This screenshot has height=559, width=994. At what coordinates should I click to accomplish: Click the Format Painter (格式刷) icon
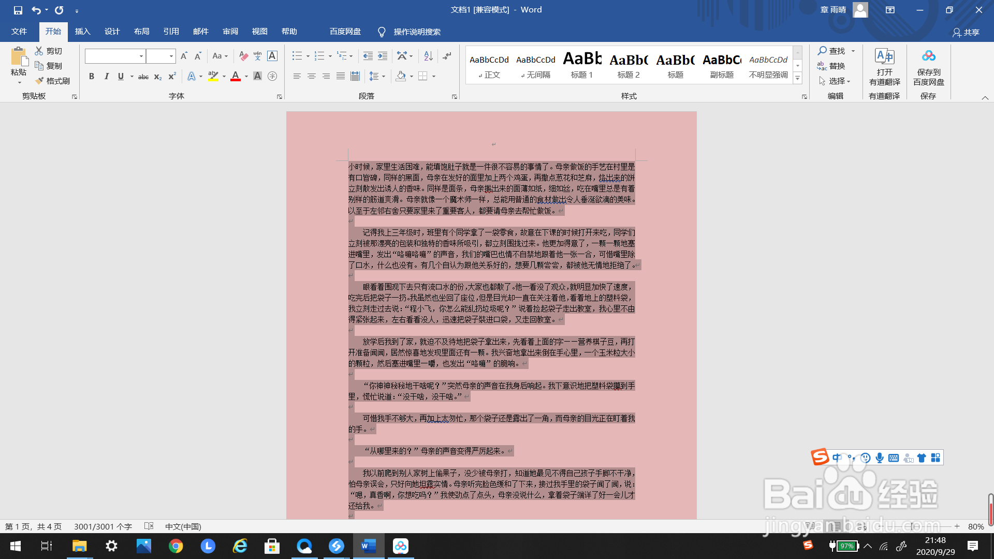(39, 81)
